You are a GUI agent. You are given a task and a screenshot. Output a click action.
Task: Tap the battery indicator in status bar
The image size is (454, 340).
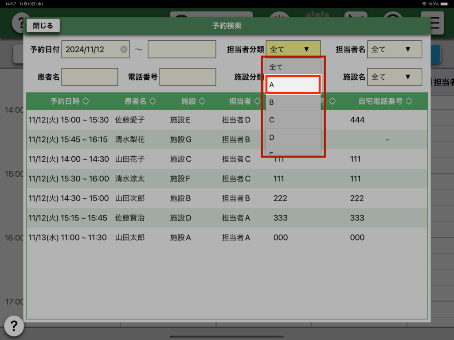(446, 4)
